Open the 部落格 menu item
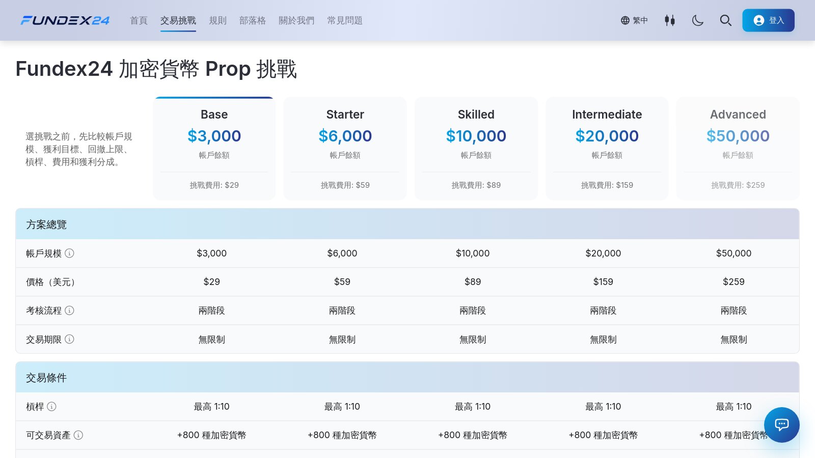This screenshot has width=815, height=458. pyautogui.click(x=253, y=20)
